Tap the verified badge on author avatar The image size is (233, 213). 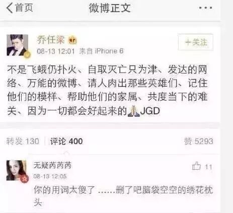(28, 55)
